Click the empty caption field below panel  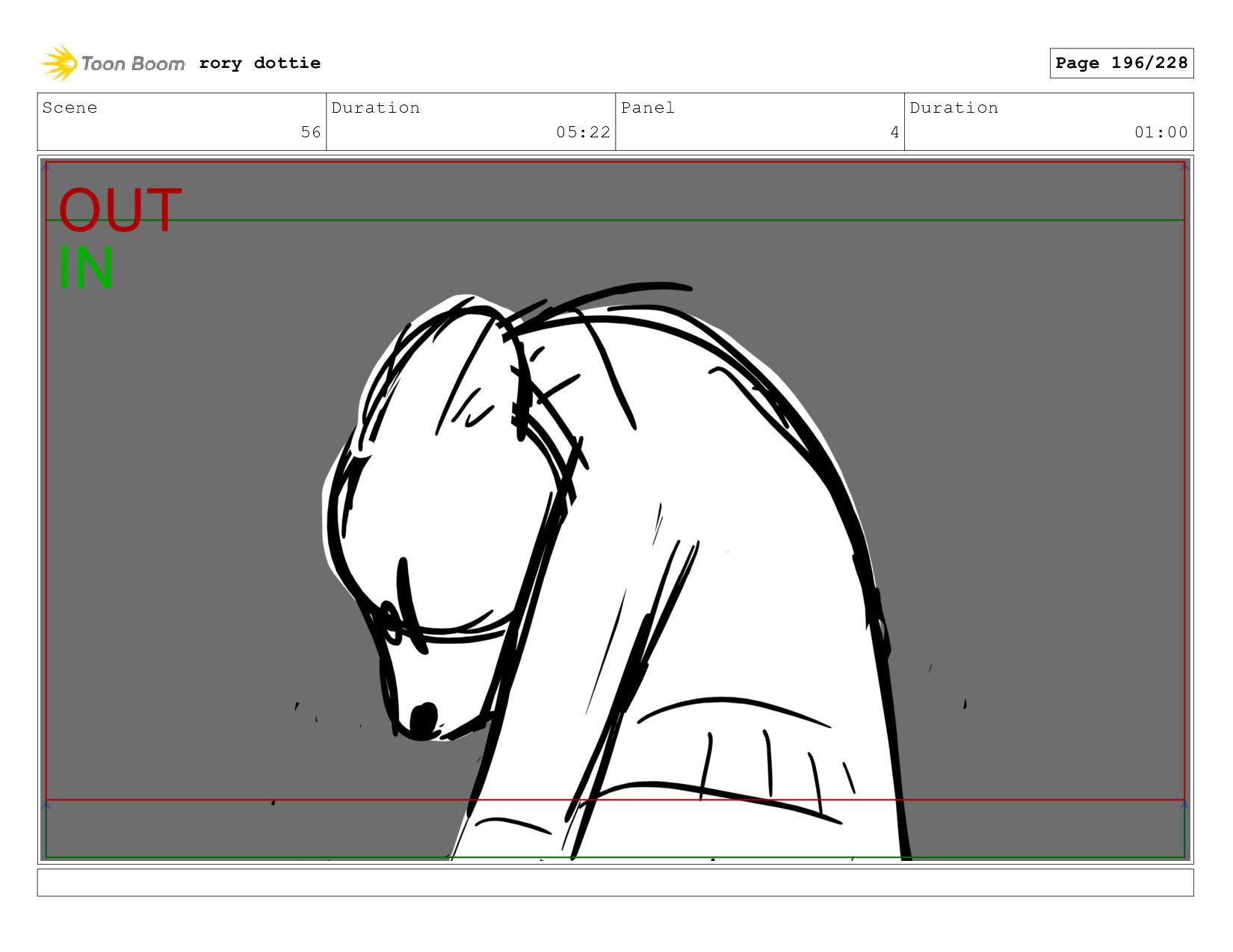615,883
